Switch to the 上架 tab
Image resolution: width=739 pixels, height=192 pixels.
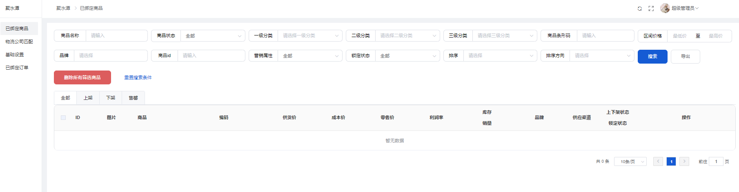coord(88,98)
